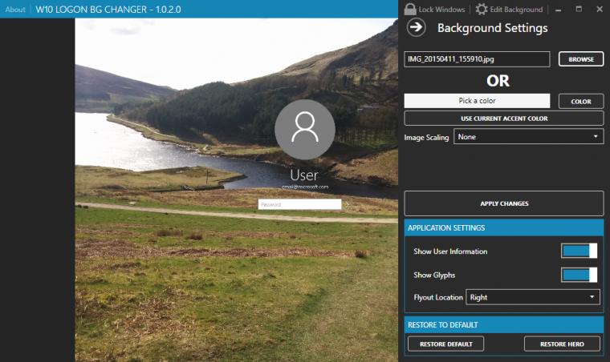Screen dimensions: 610x362
Task: Click the Application Settings section header
Action: tap(504, 227)
